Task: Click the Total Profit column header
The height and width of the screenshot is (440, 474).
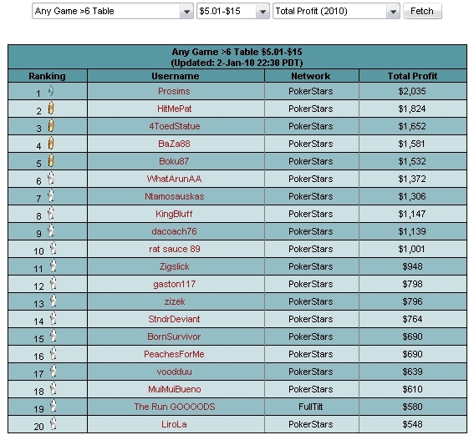Action: point(413,76)
